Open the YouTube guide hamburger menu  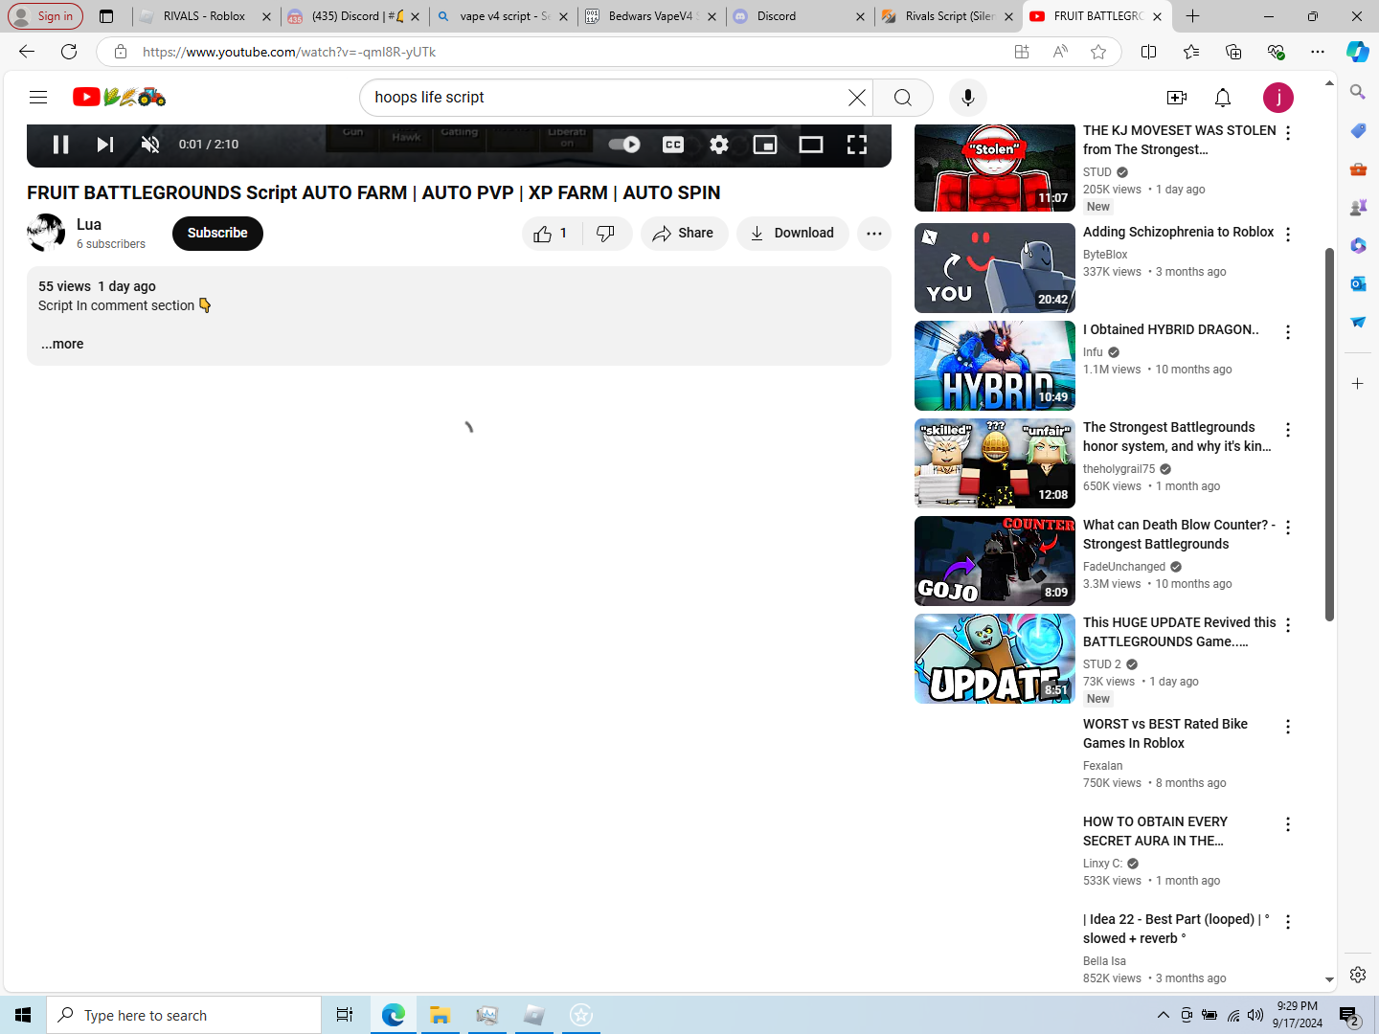38,97
